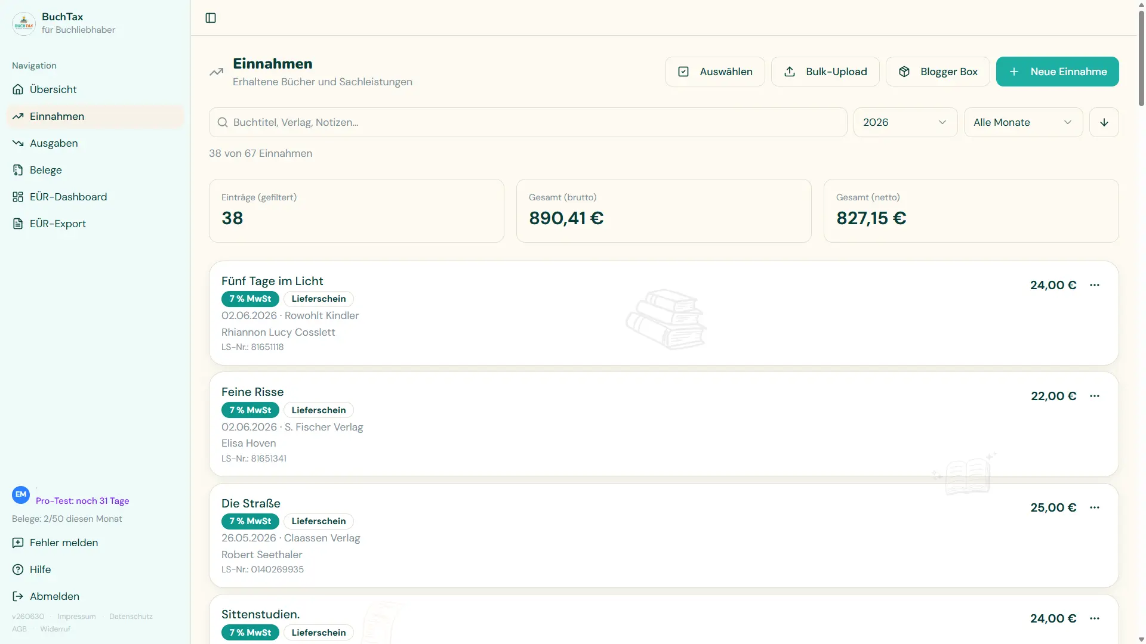Start a Bulk-Upload
Screen dimensions: 1146x644
pyautogui.click(x=825, y=72)
